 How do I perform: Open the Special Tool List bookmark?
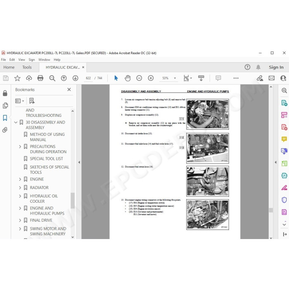click(46, 159)
